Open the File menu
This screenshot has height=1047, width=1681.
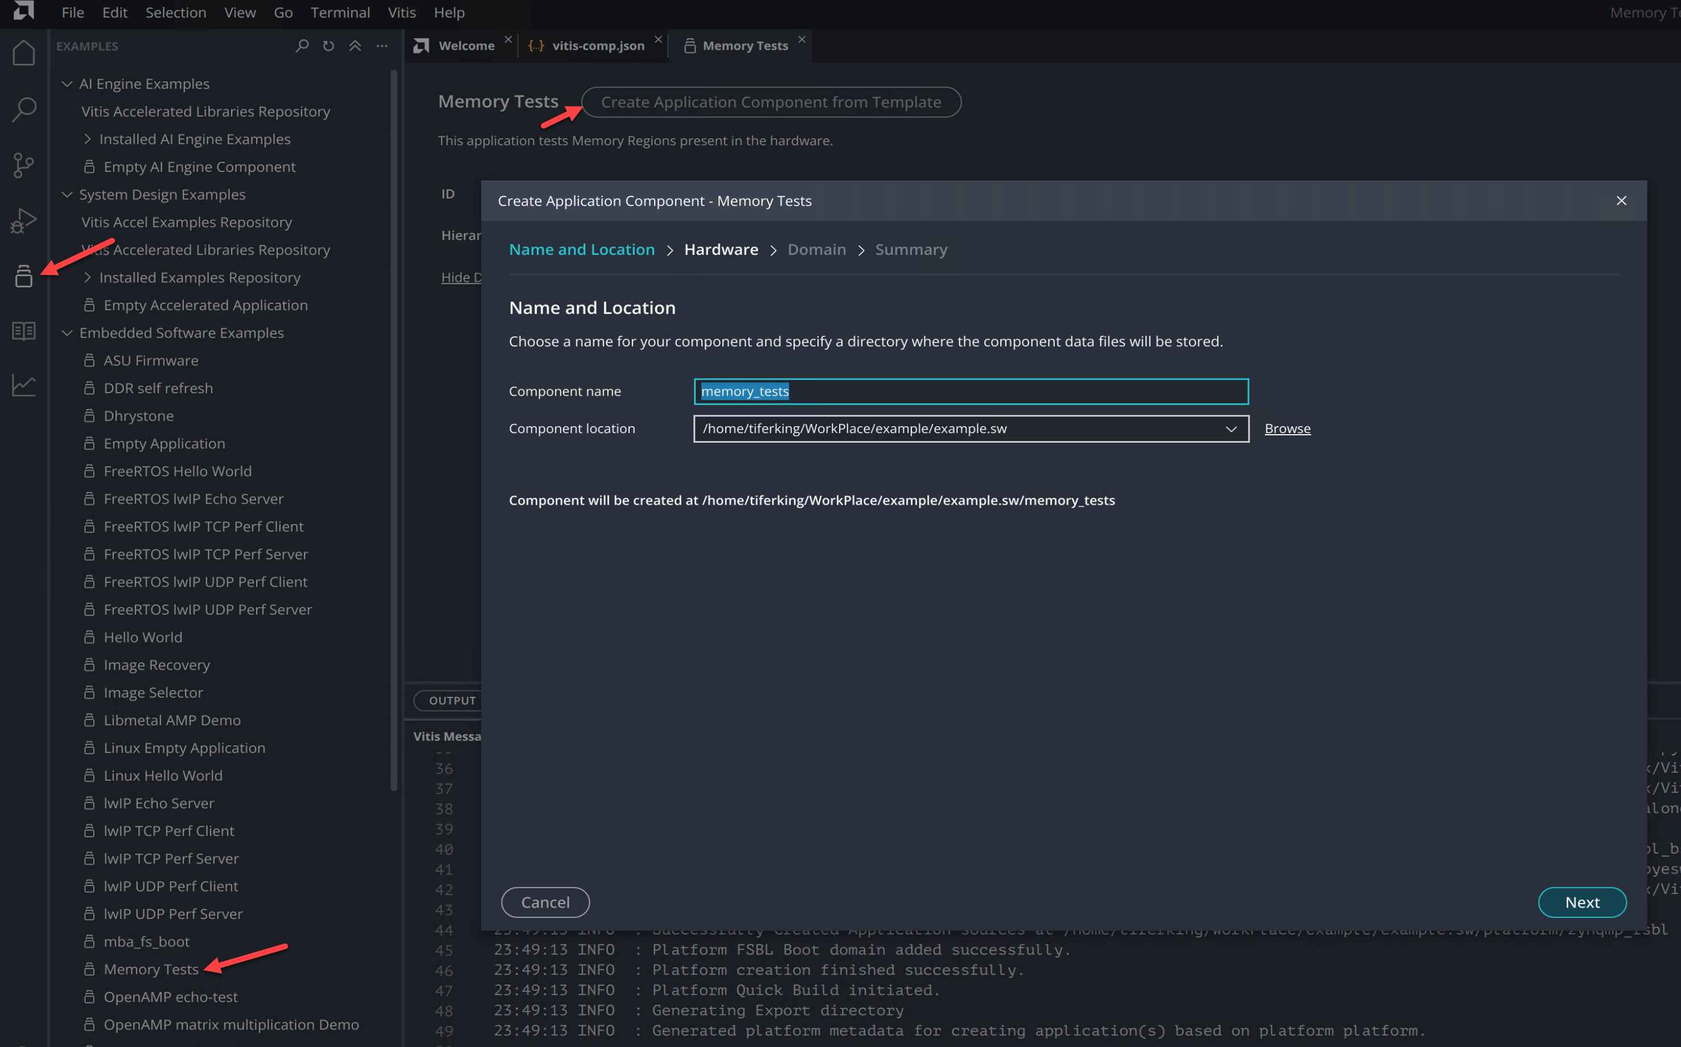pyautogui.click(x=73, y=13)
